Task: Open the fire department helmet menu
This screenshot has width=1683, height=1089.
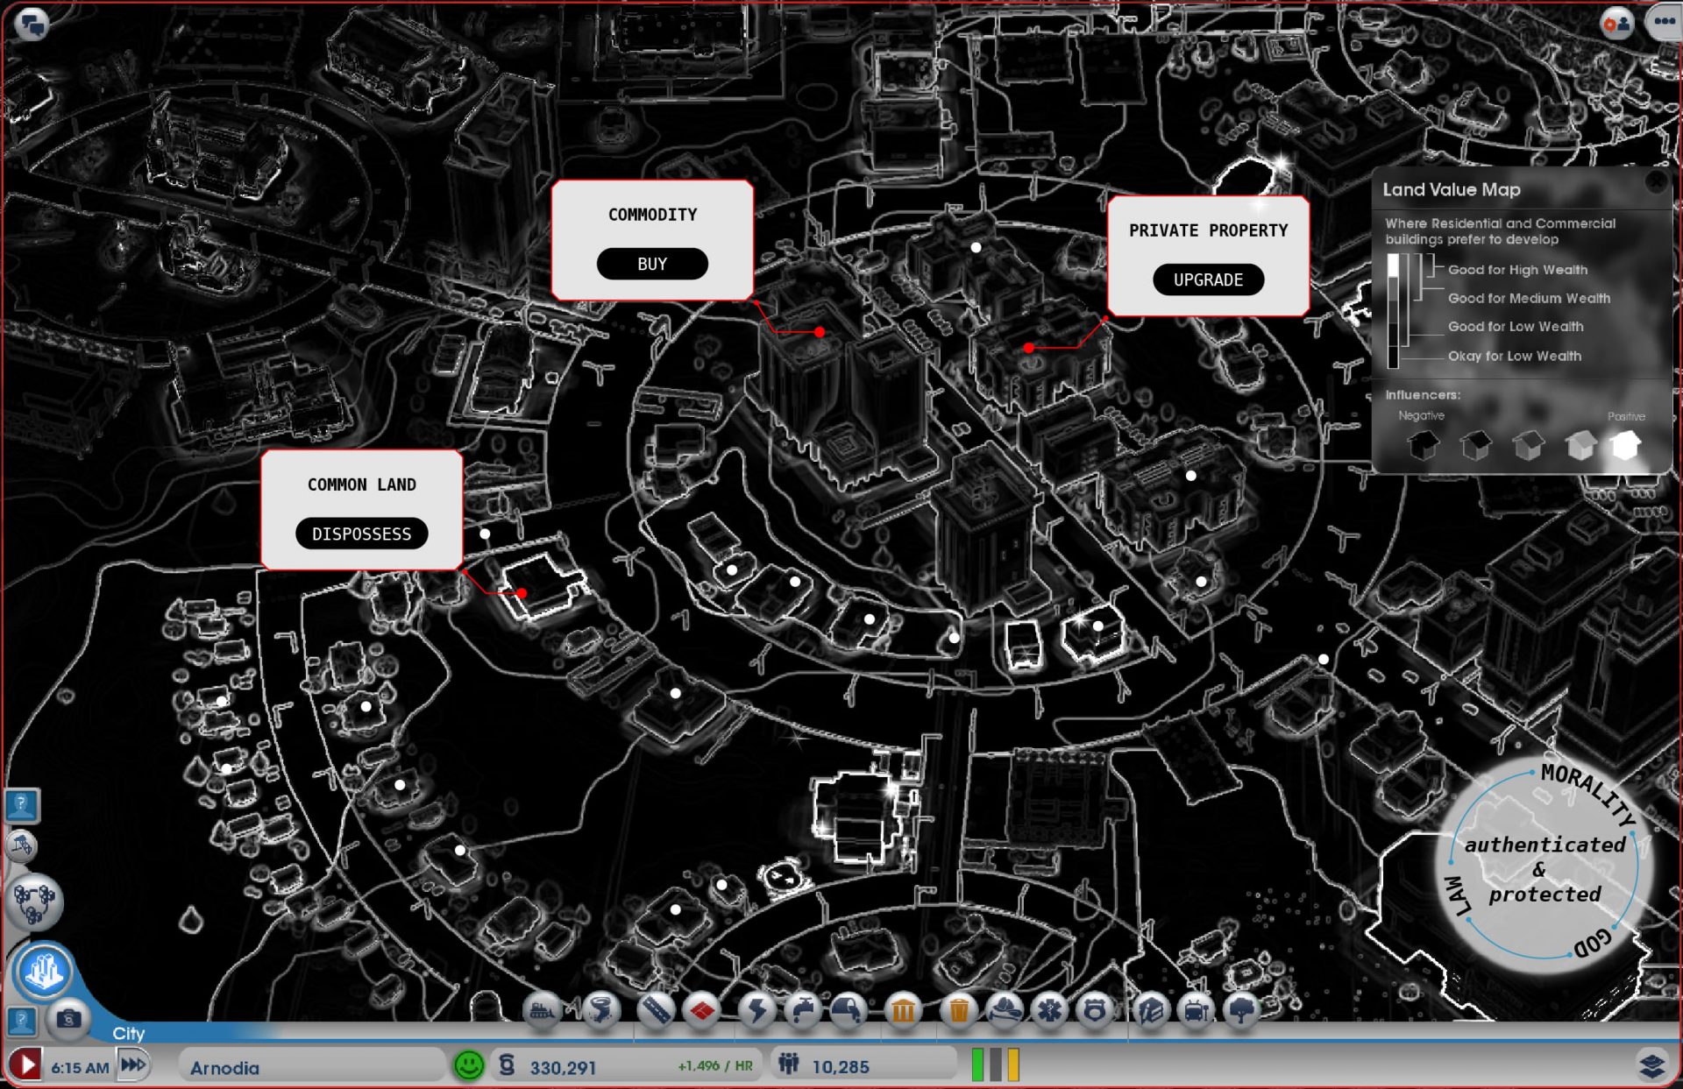Action: 1005,1011
